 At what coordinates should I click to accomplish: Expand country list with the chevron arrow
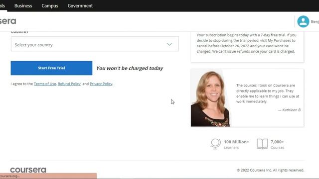tap(169, 44)
